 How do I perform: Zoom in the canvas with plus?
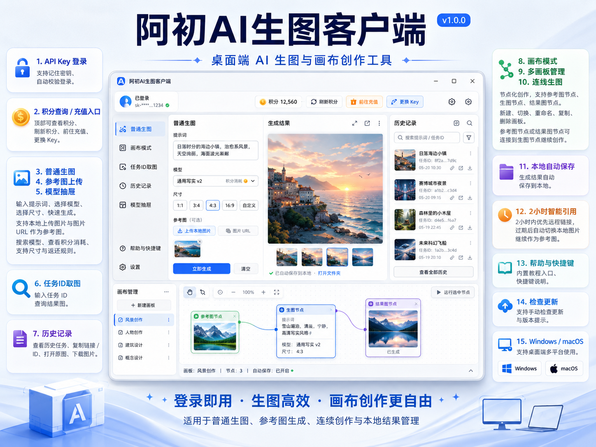263,292
